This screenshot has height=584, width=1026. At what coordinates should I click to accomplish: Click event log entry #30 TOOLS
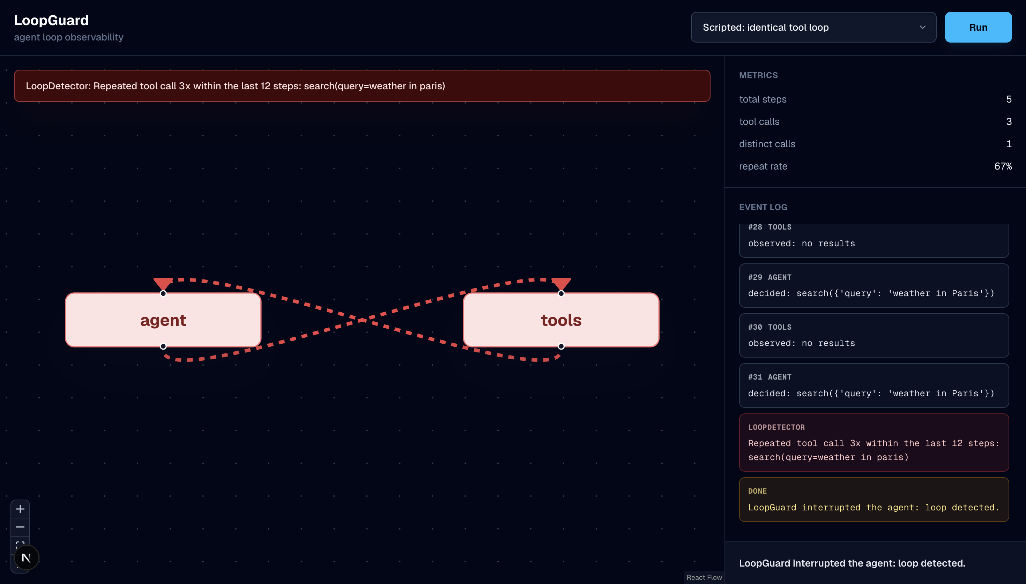(873, 335)
